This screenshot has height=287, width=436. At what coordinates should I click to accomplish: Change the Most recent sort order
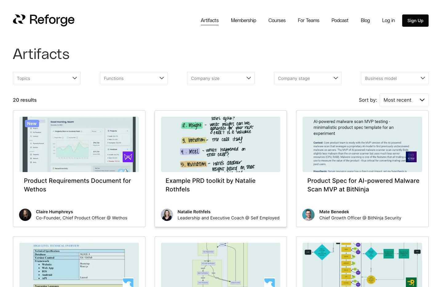point(404,100)
